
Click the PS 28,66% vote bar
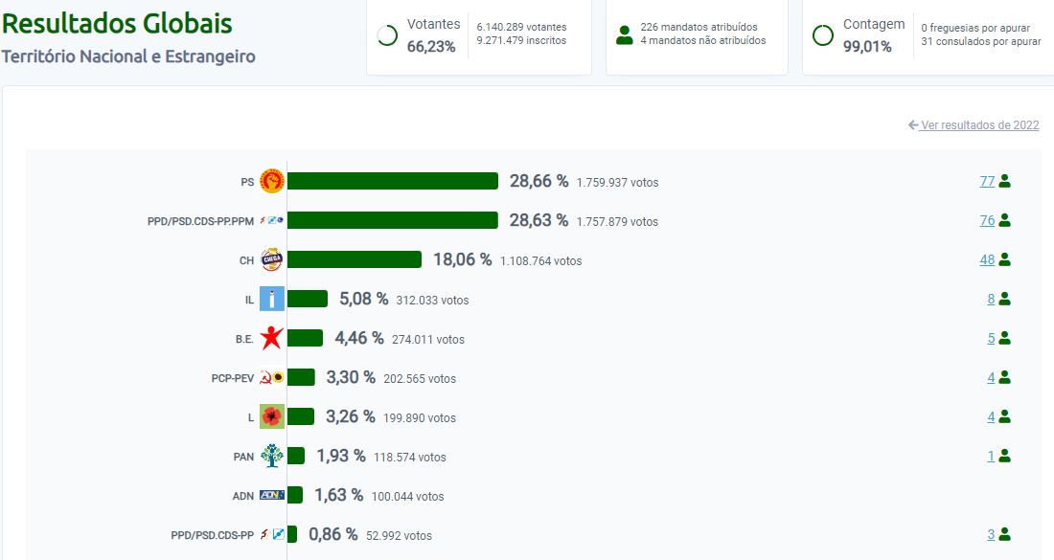tap(393, 181)
